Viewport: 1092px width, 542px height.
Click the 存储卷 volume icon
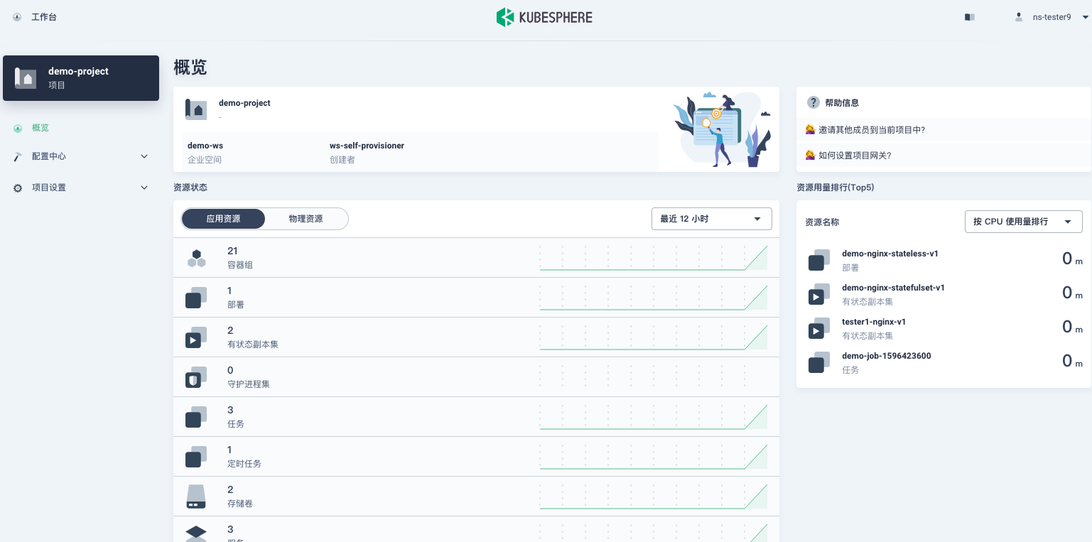pos(196,497)
